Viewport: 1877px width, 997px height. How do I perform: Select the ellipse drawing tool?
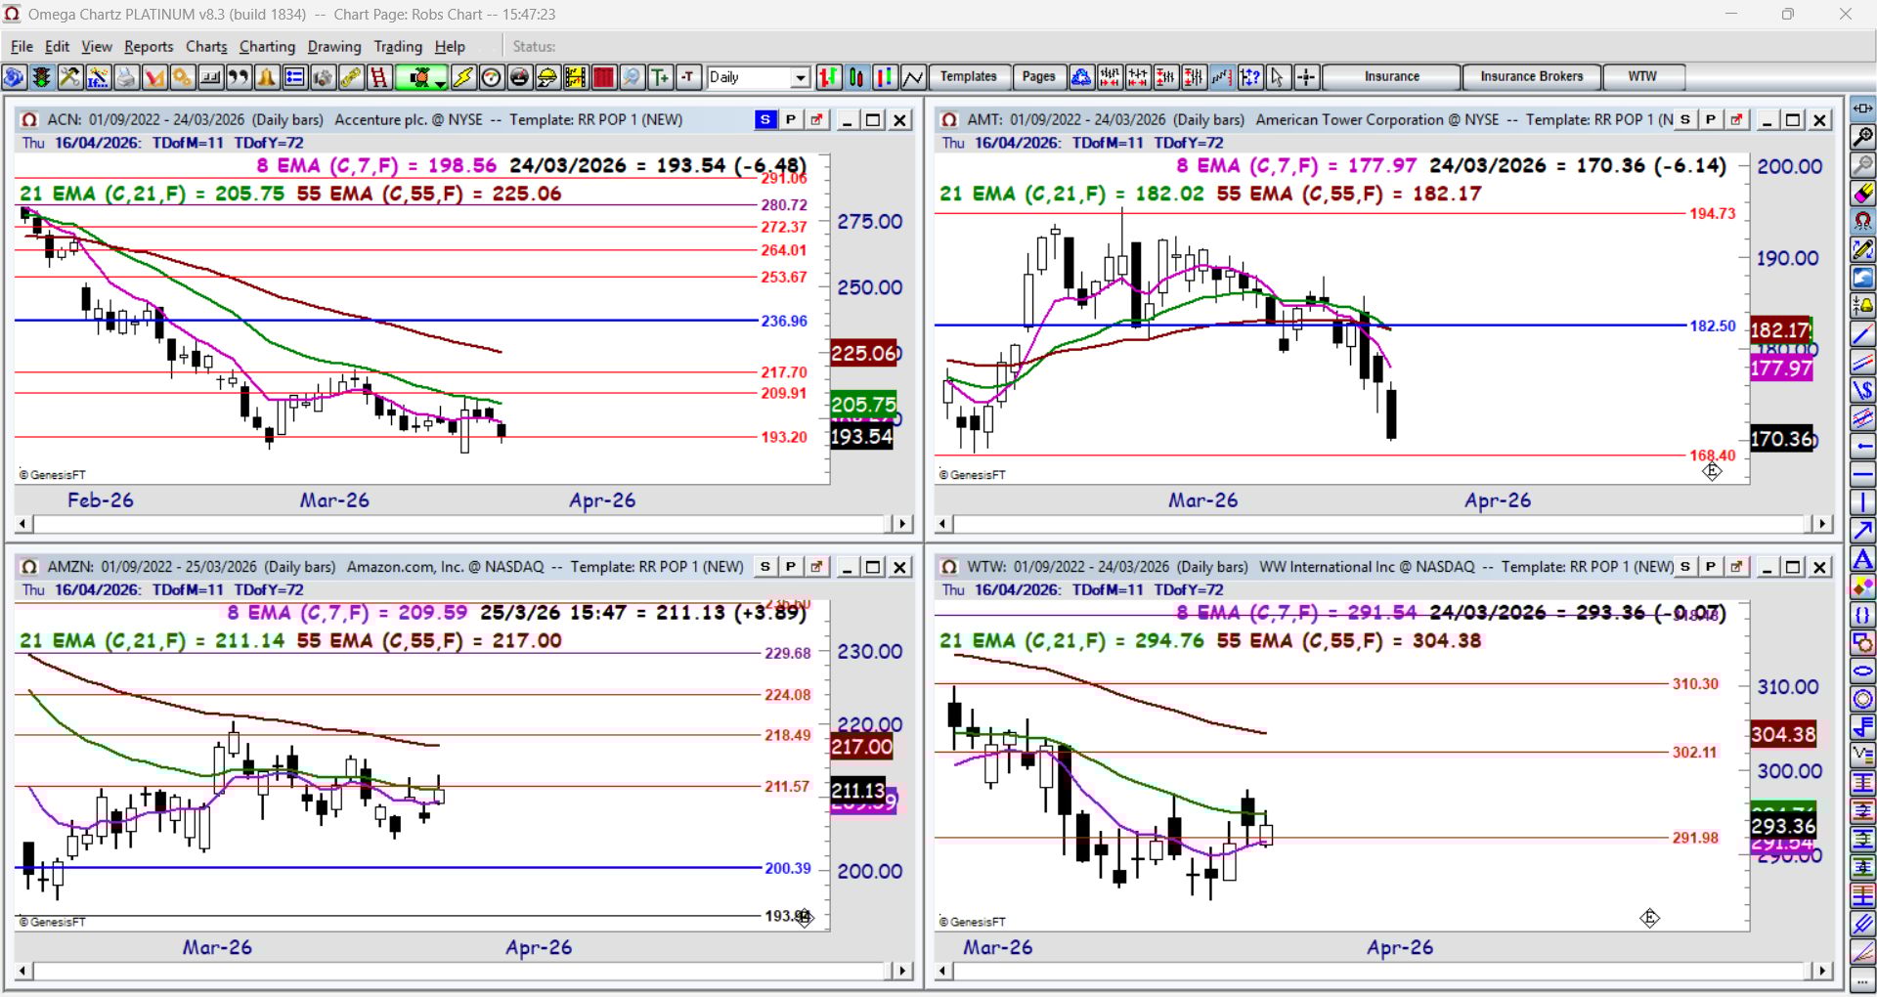click(x=1863, y=672)
